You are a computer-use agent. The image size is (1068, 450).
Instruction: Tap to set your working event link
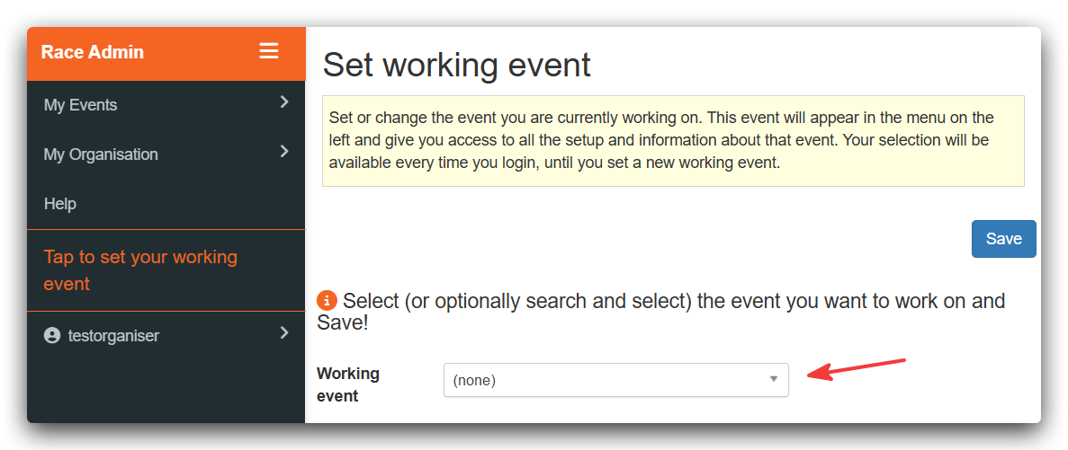point(140,270)
